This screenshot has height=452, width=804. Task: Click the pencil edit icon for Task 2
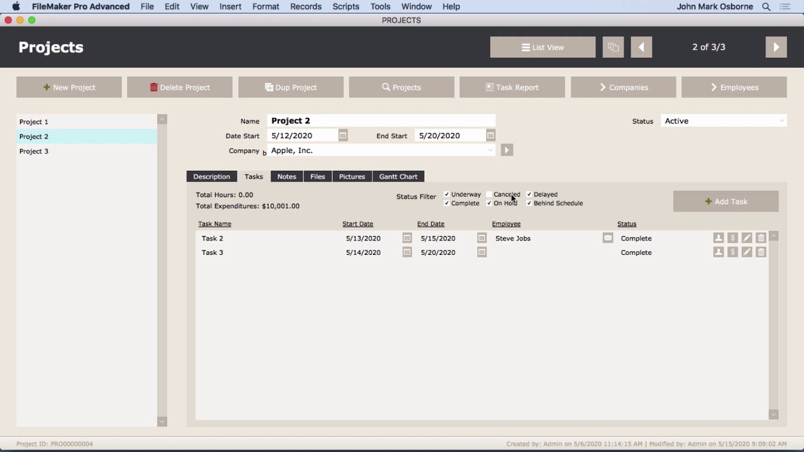[747, 238]
